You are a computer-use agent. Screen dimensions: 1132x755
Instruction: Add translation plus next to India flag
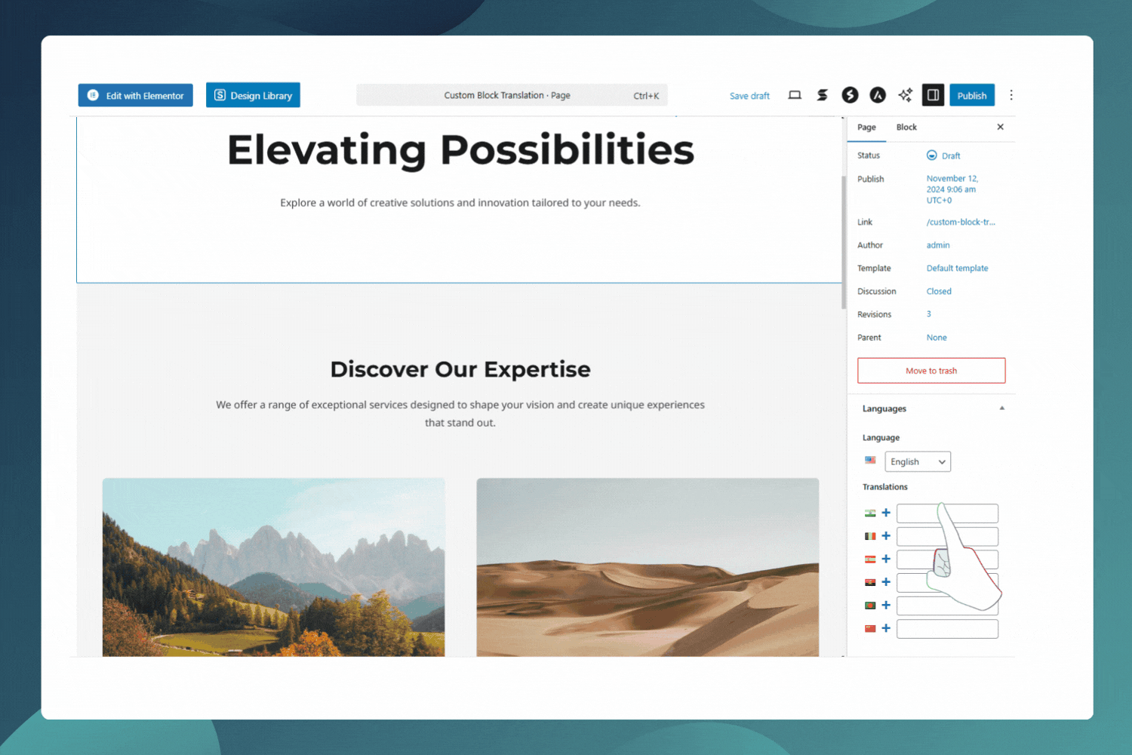(886, 513)
